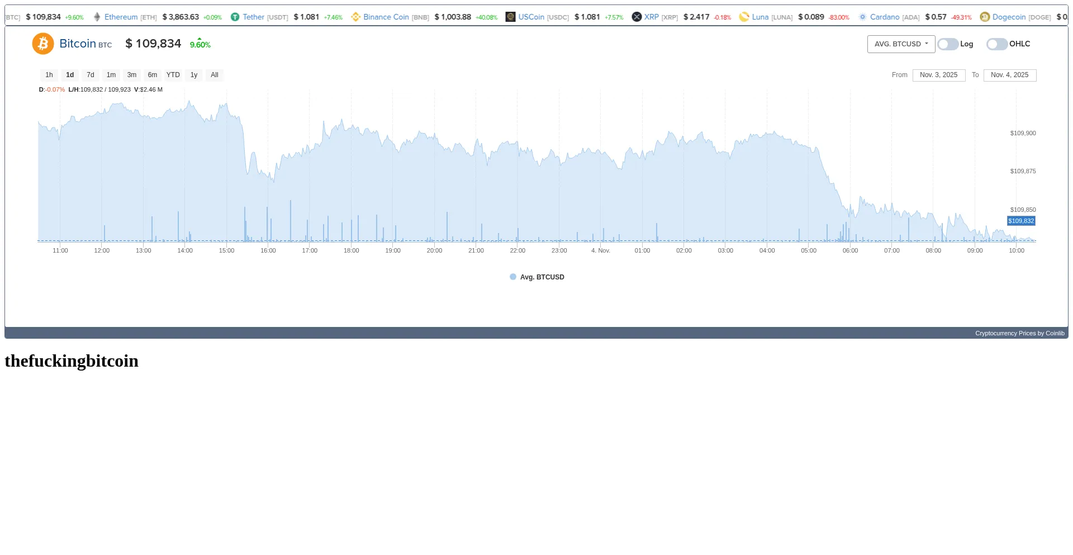Click the Tether coin icon in ticker
Image resolution: width=1073 pixels, height=555 pixels.
tap(235, 17)
